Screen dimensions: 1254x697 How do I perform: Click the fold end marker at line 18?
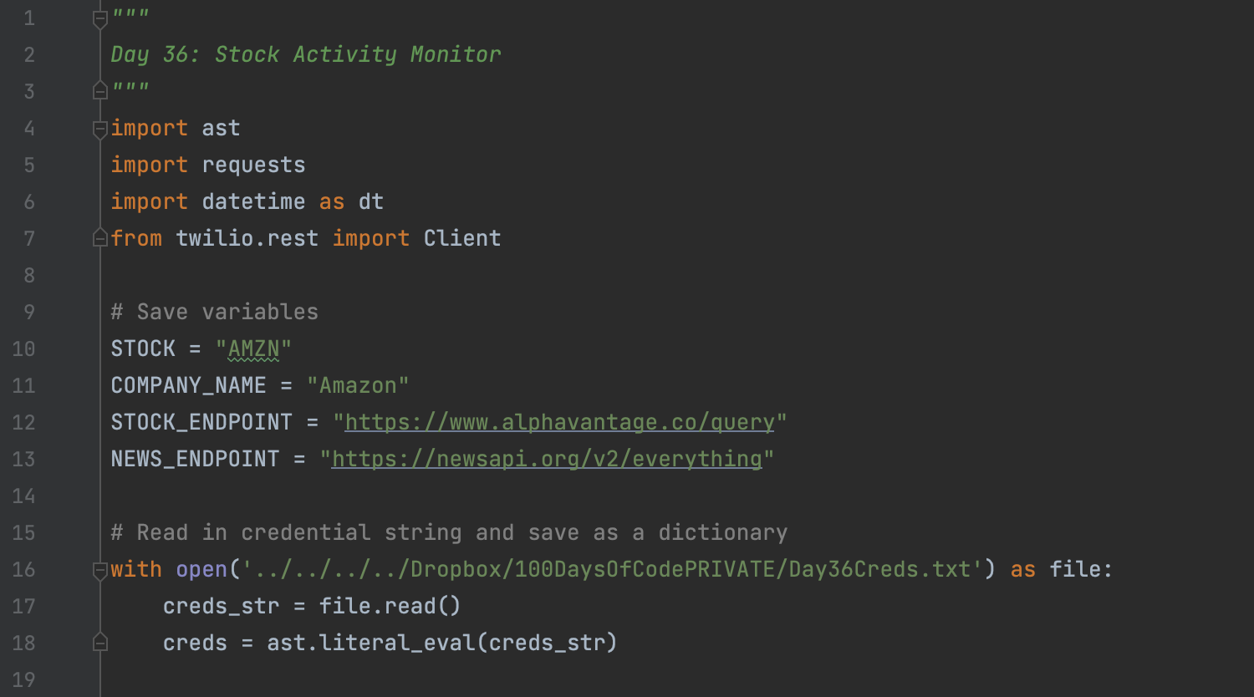click(x=100, y=643)
